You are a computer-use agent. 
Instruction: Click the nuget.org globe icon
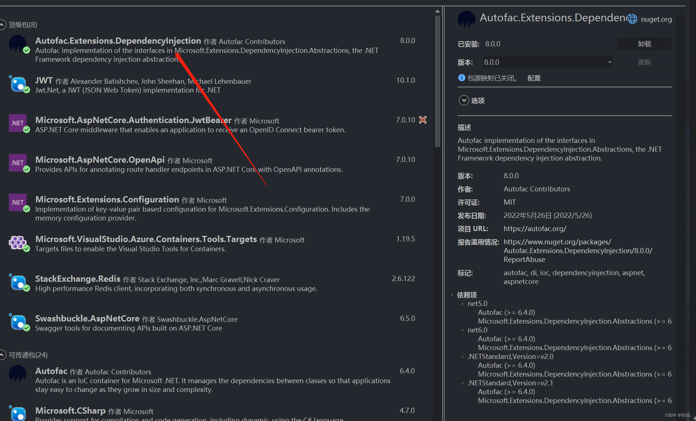[632, 19]
